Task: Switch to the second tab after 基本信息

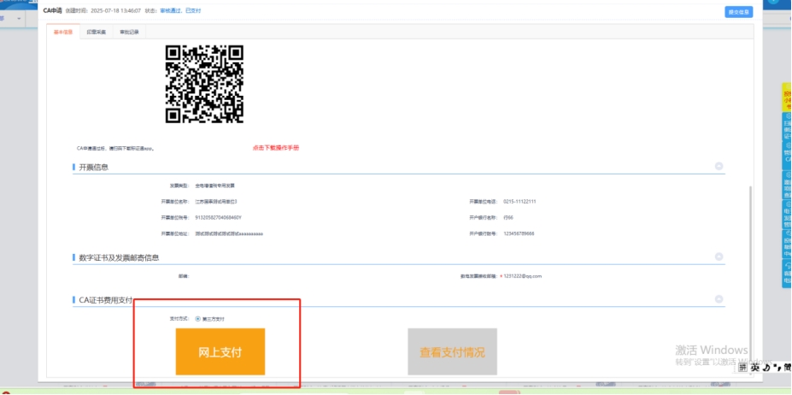Action: tap(97, 32)
